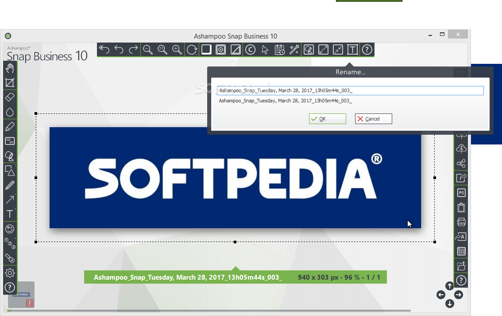This screenshot has width=502, height=316.
Task: Click the framed T text icon in top toolbar
Action: point(352,50)
